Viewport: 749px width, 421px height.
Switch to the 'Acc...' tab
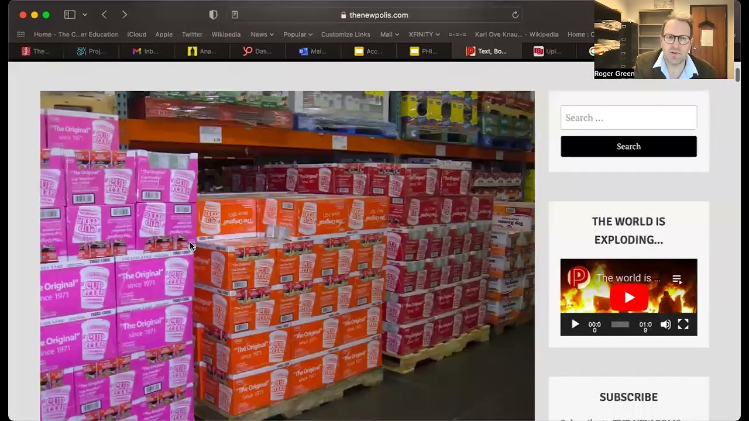[x=369, y=51]
